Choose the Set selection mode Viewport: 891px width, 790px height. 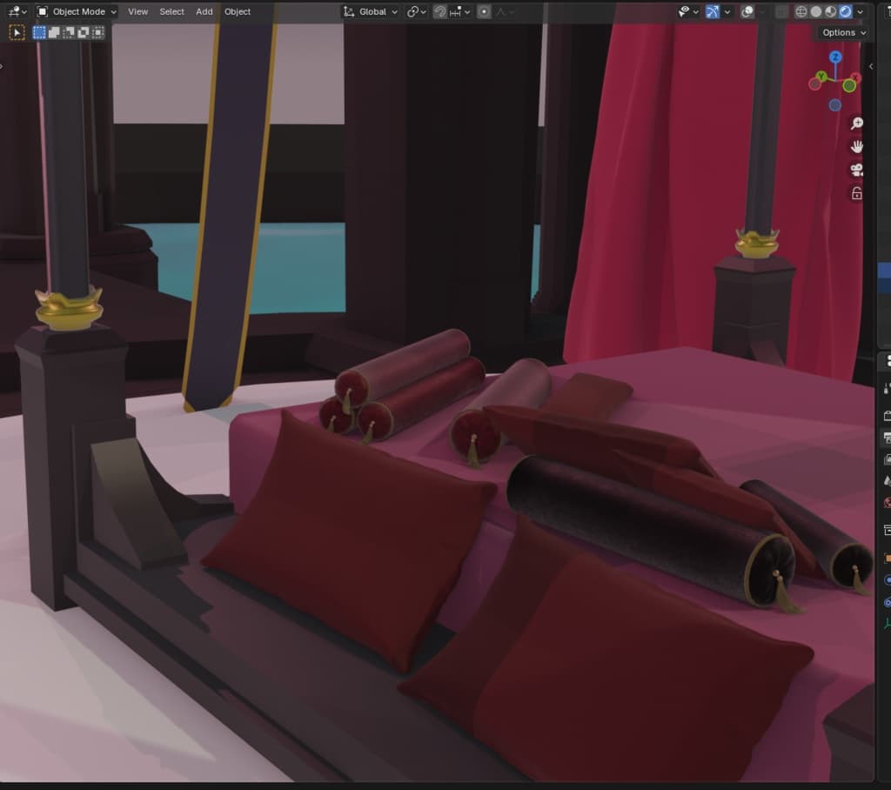[39, 33]
